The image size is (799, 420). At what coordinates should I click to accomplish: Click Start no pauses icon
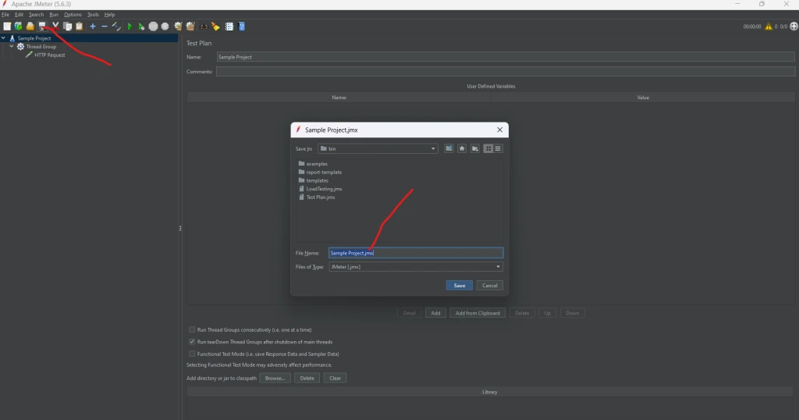(x=141, y=27)
